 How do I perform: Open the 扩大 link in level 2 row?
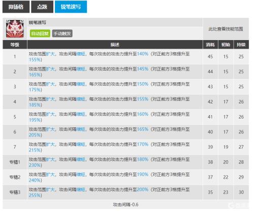click(x=50, y=69)
